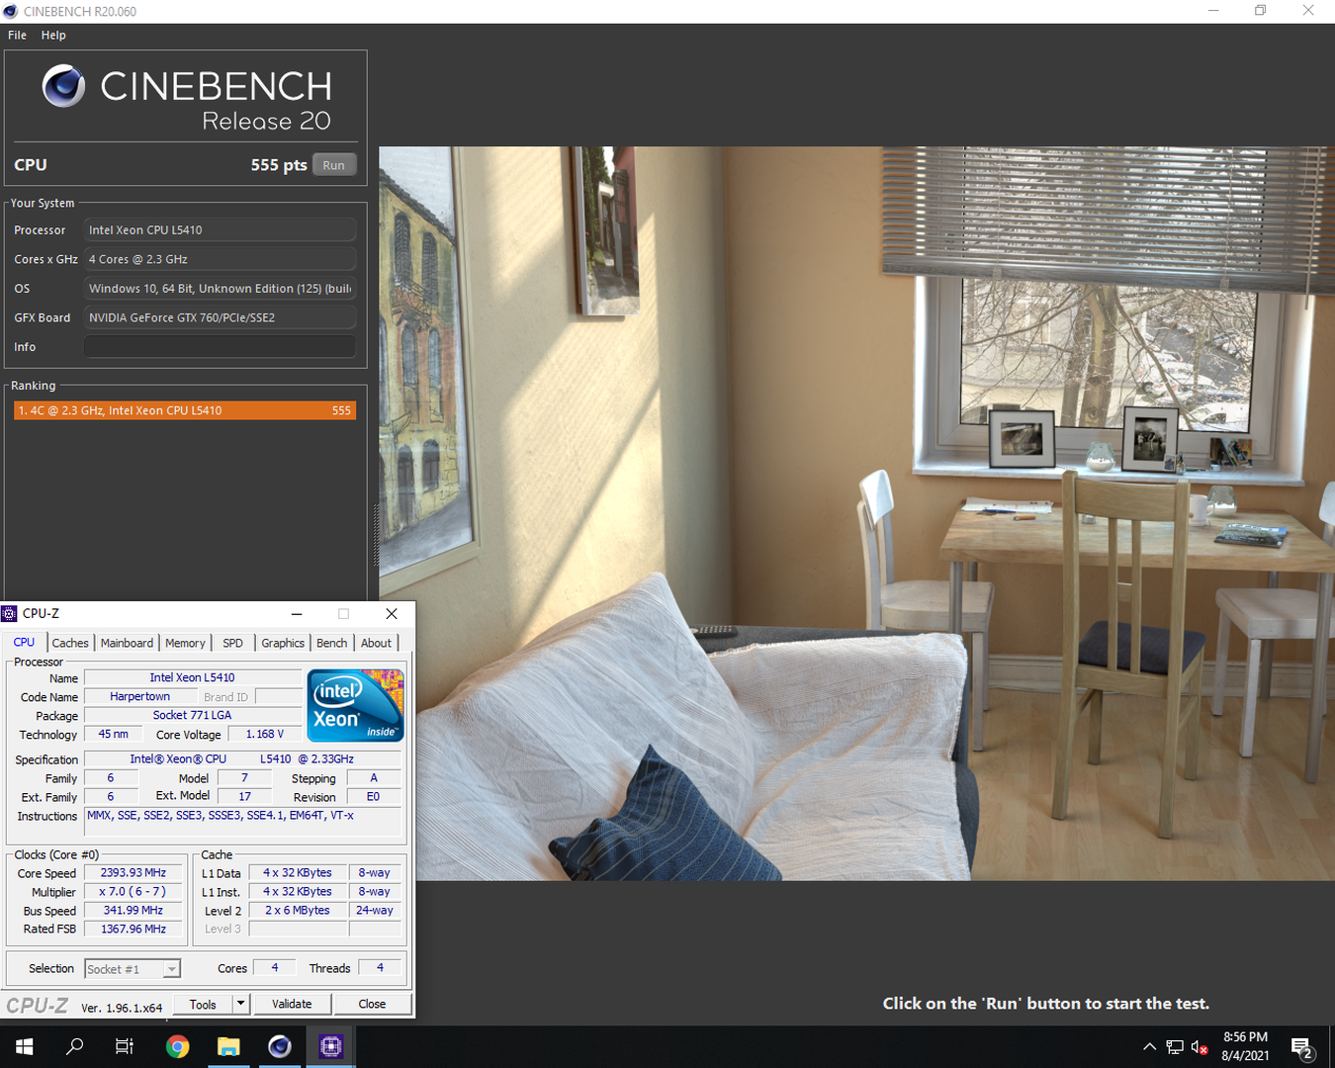Open the notification center icon
Screen dimensions: 1335x1068
1302,1047
